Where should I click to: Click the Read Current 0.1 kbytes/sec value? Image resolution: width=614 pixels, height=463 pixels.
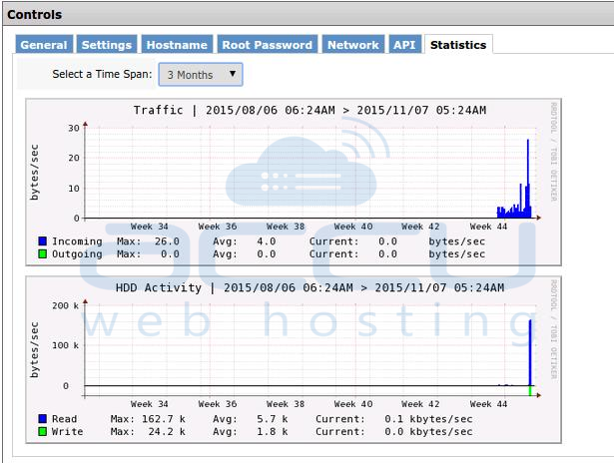[x=428, y=419]
